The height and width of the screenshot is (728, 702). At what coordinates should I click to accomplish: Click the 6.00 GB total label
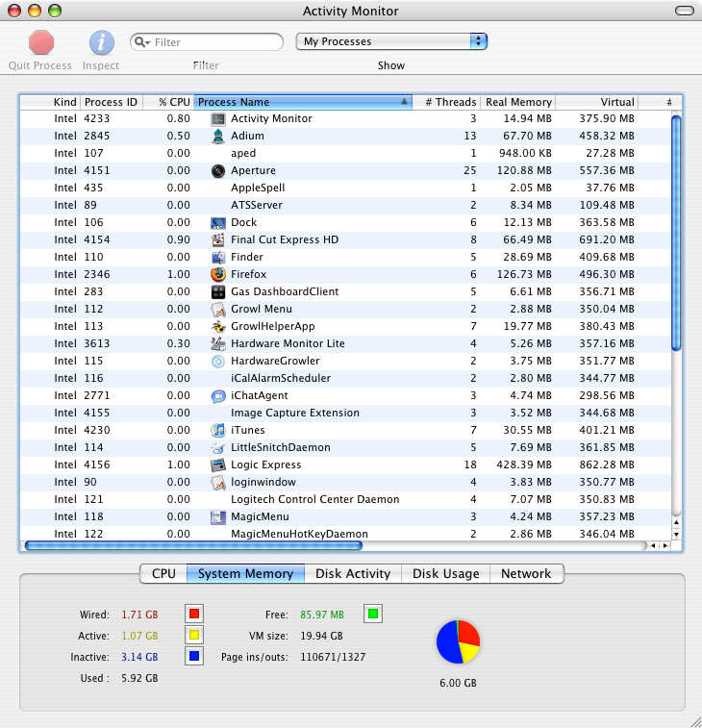click(x=458, y=683)
